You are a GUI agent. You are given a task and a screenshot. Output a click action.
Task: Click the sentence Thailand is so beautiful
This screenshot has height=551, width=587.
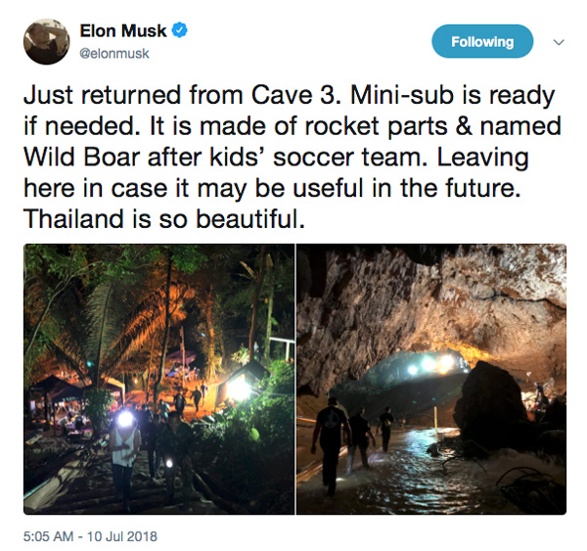[x=164, y=219]
